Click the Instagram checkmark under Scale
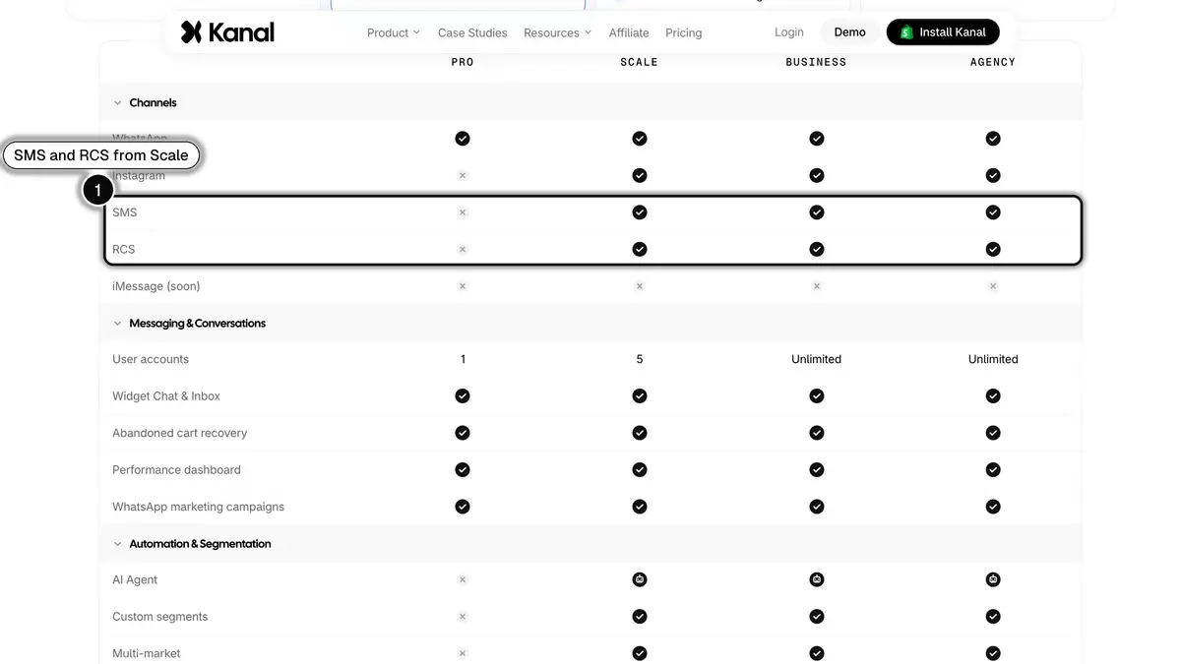Image resolution: width=1181 pixels, height=664 pixels. (640, 175)
